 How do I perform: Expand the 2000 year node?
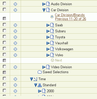40,91
